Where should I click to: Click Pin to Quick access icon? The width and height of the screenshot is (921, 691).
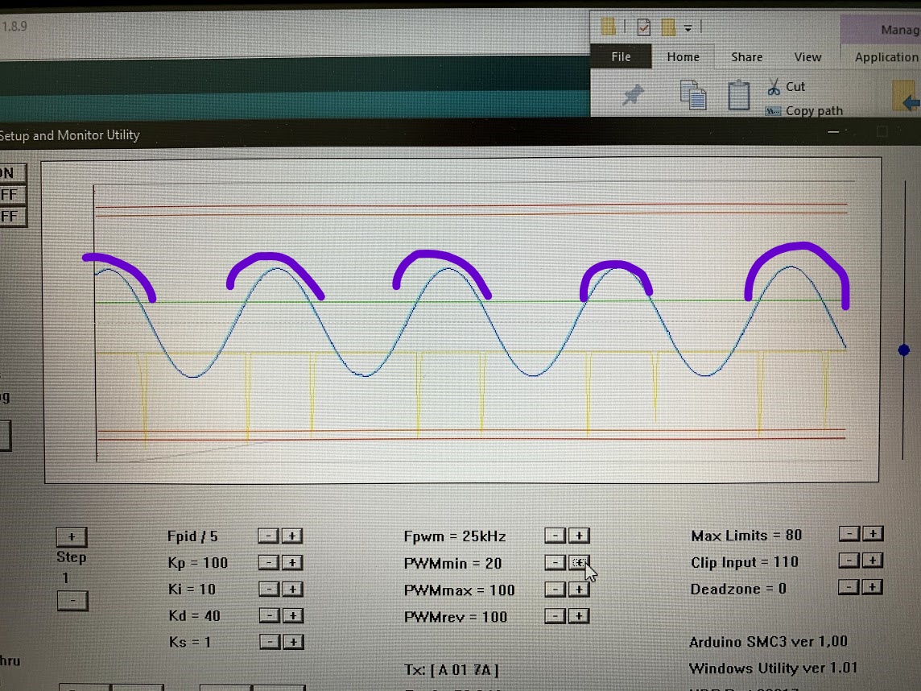coord(633,94)
